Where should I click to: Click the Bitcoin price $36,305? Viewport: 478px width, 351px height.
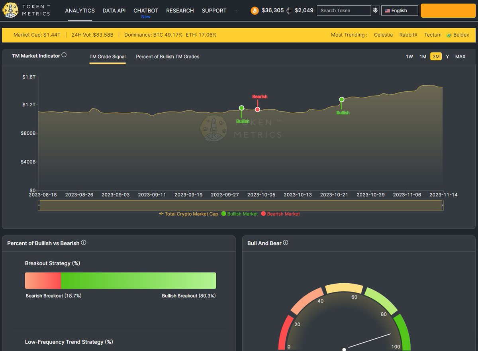pos(273,11)
